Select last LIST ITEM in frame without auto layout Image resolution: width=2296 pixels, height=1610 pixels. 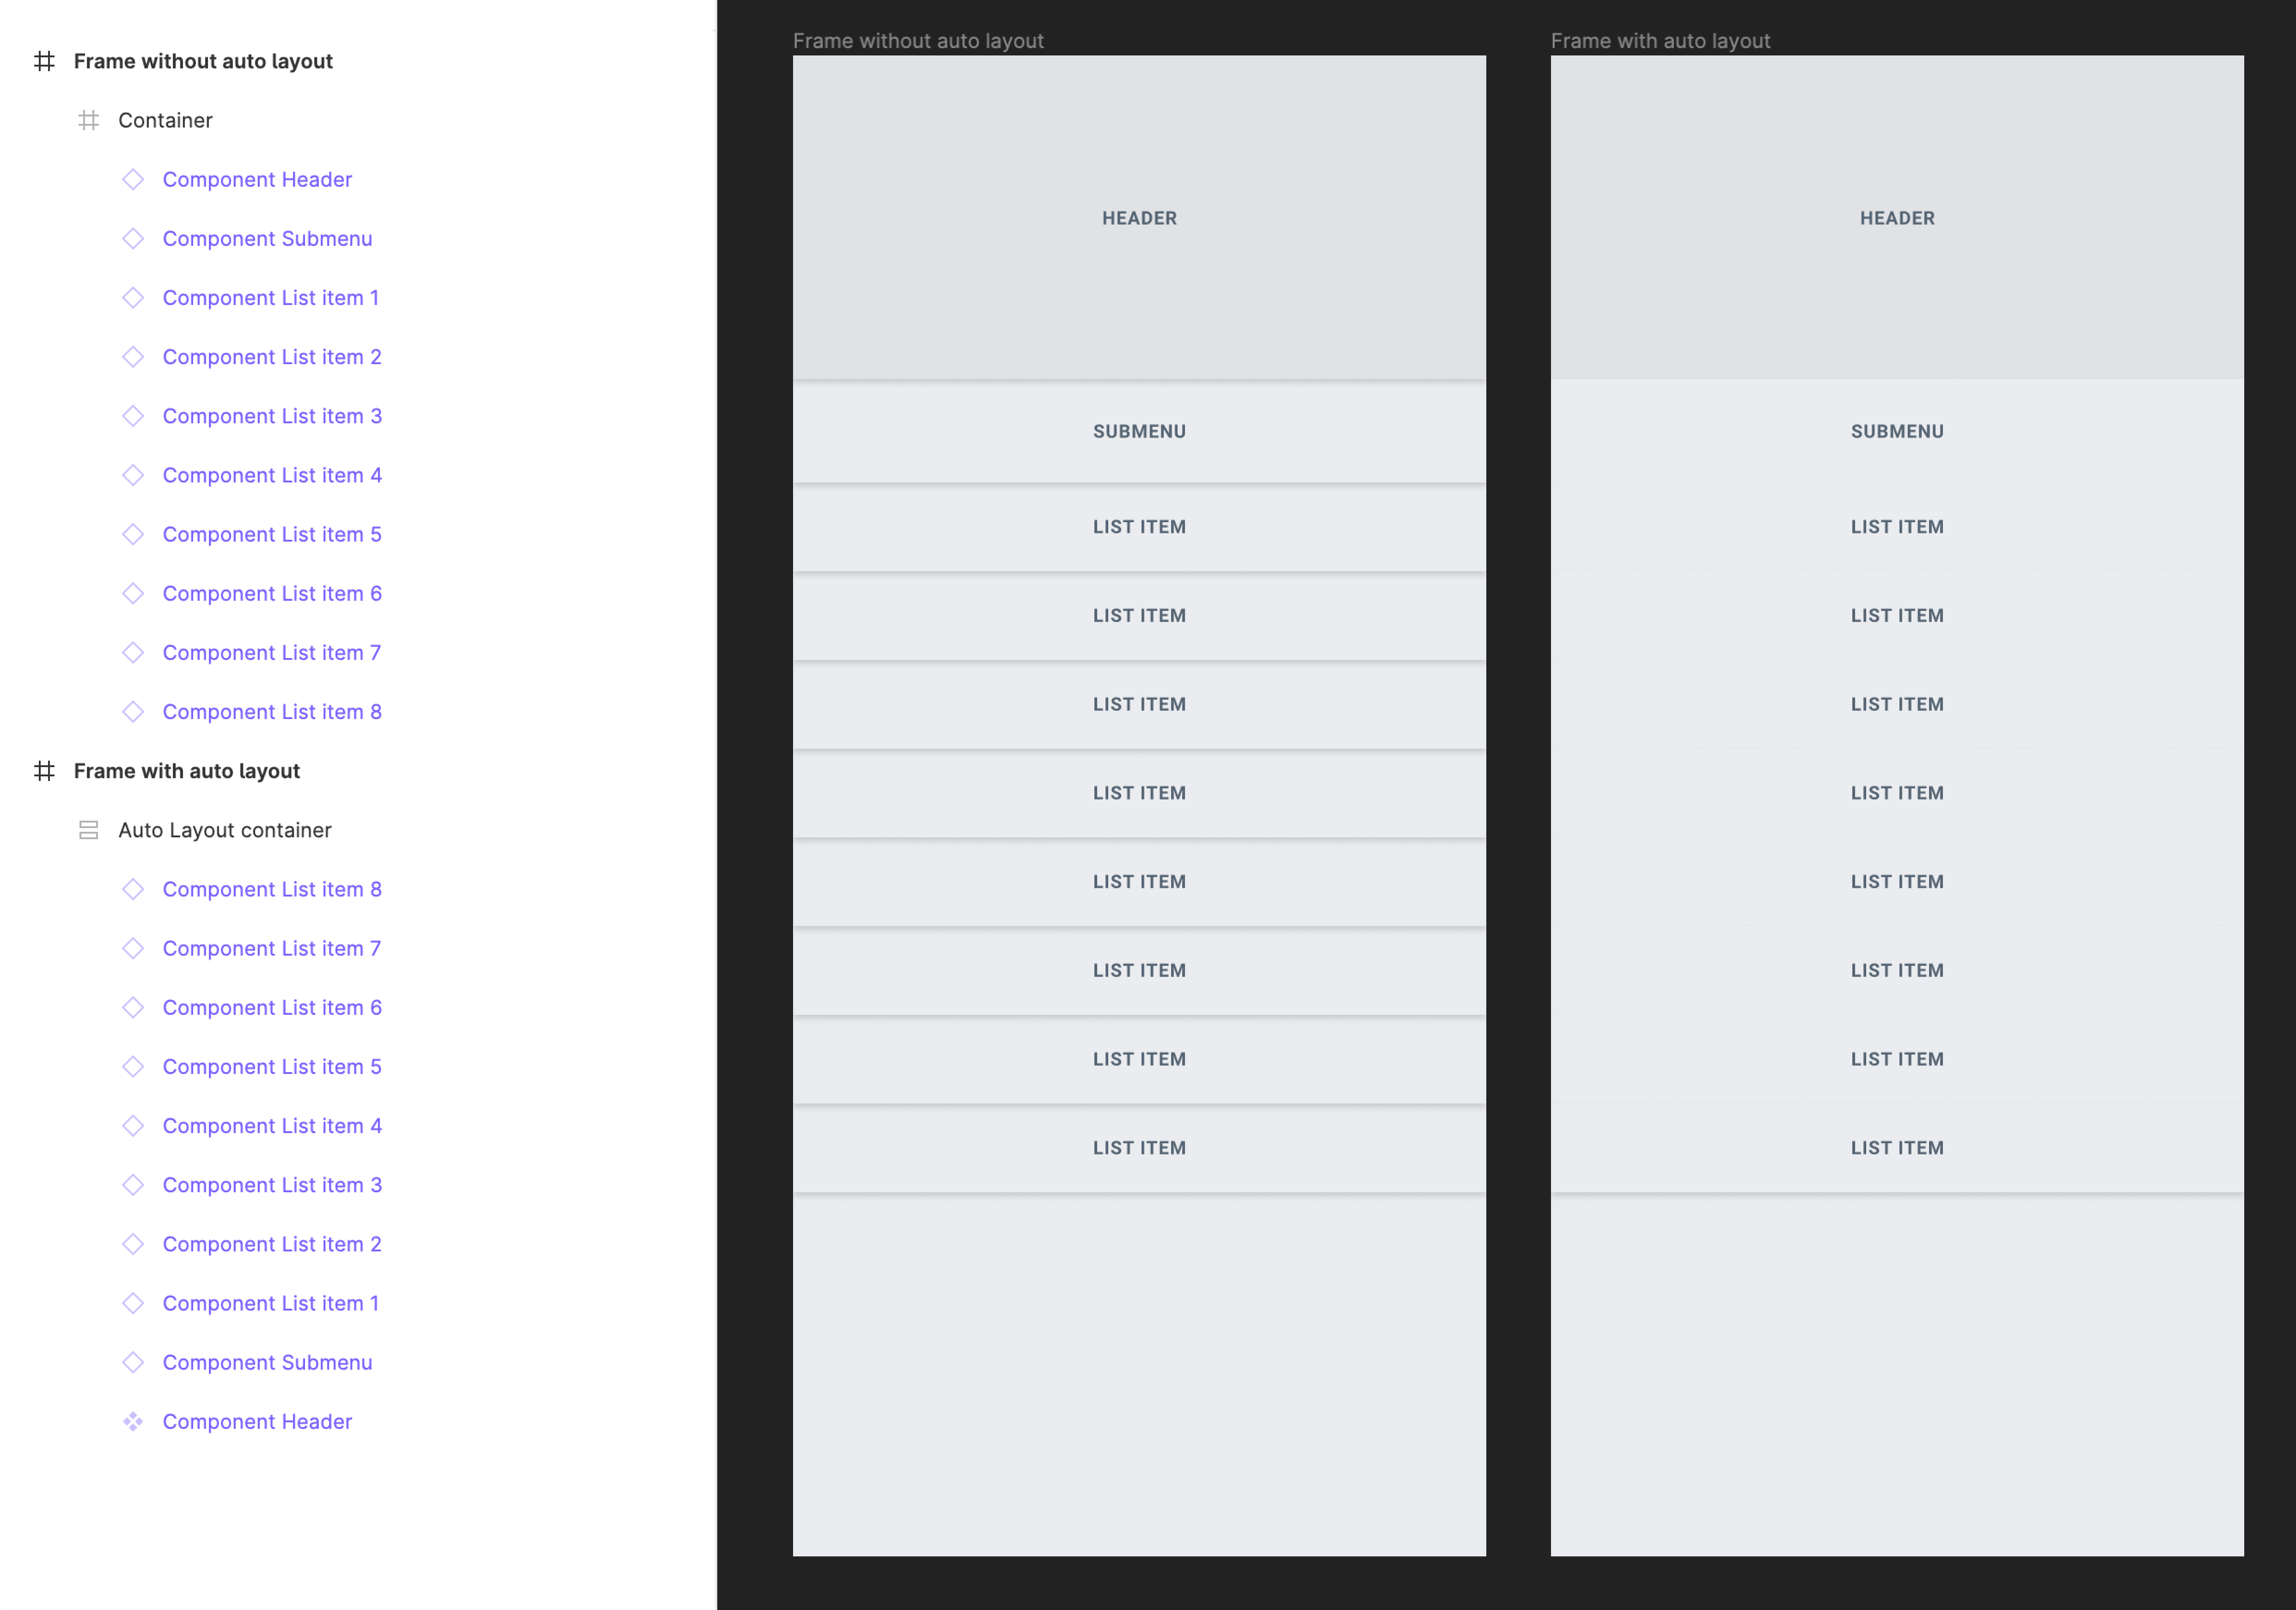(x=1139, y=1148)
